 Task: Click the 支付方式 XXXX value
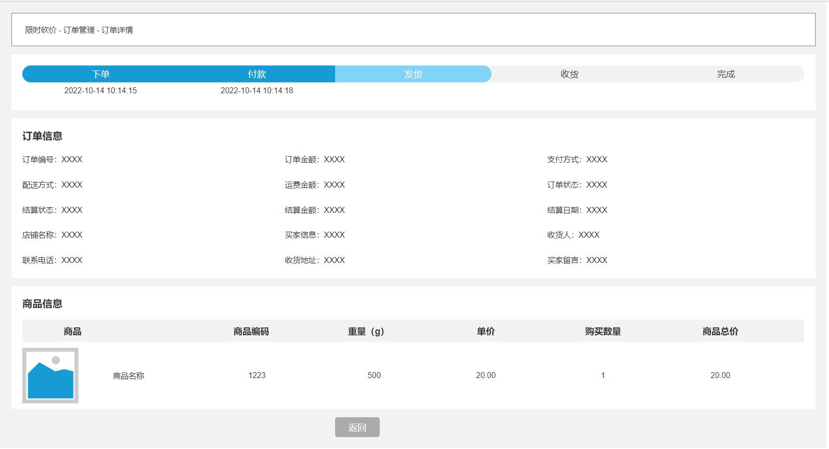coord(597,160)
